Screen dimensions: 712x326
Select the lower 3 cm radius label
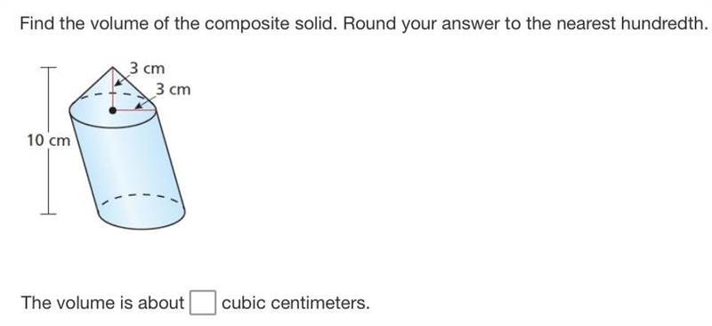[173, 90]
